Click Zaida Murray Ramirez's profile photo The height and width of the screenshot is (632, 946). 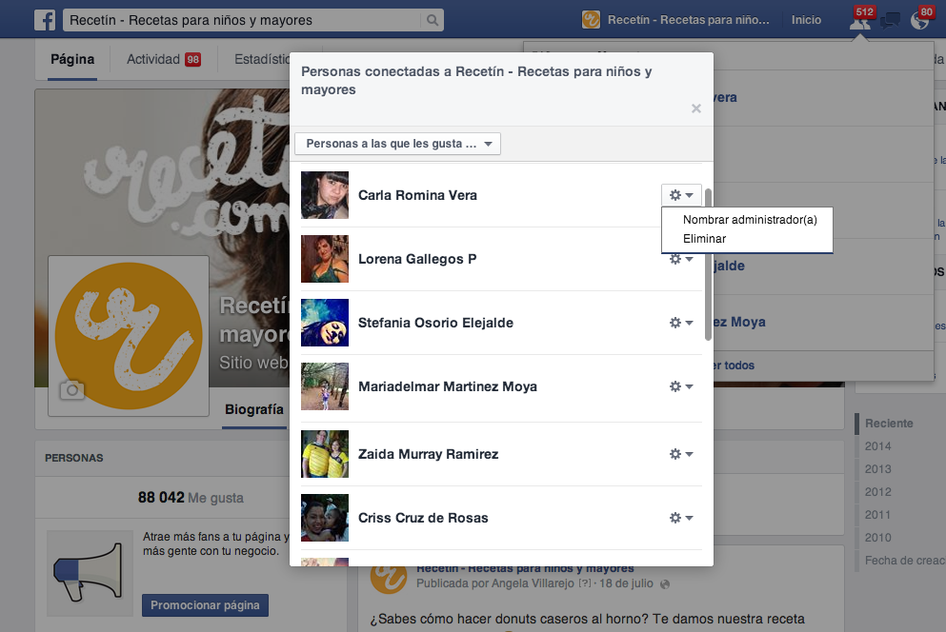(325, 454)
